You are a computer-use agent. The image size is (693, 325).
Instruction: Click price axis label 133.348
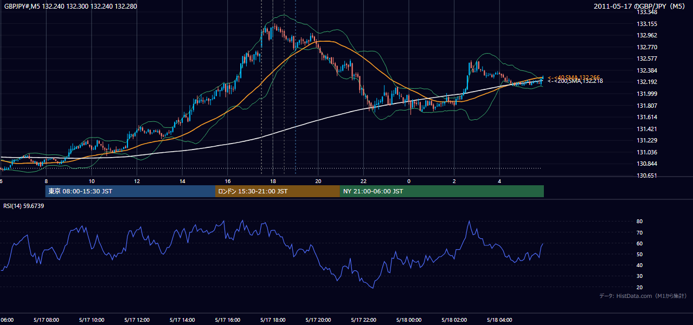(647, 12)
